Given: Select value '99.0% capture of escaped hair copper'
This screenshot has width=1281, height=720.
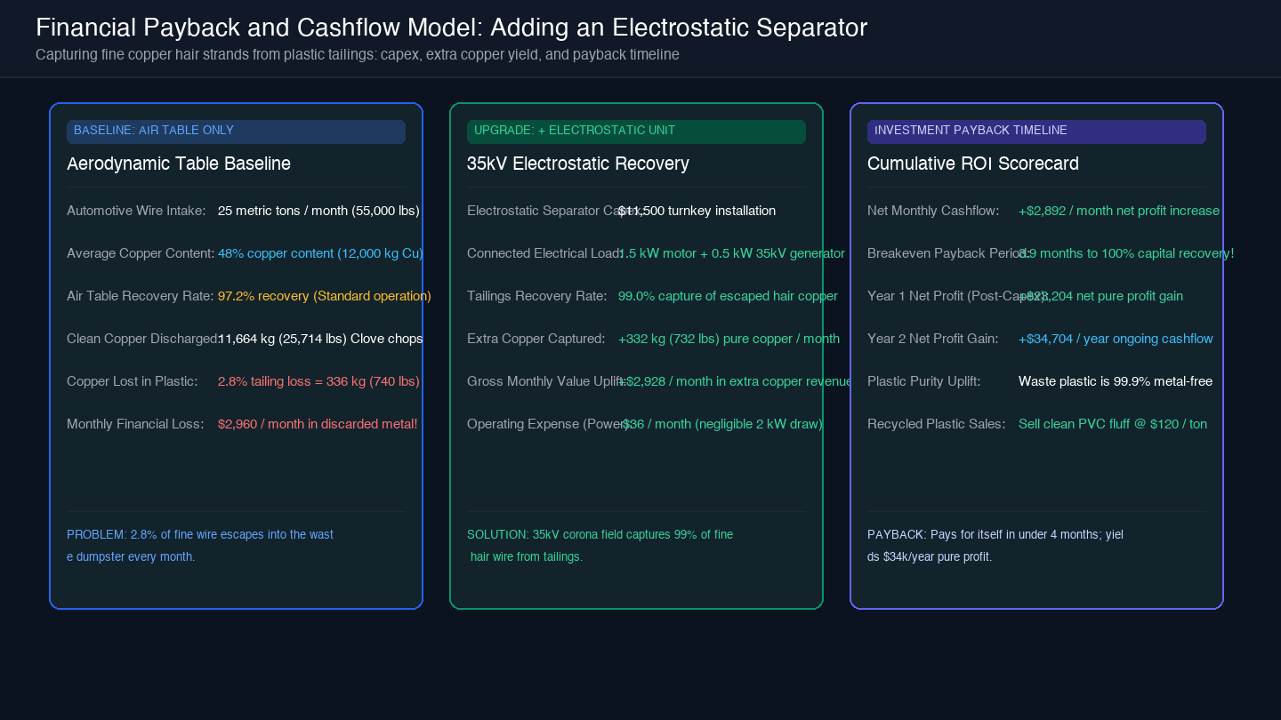Looking at the screenshot, I should 728,296.
